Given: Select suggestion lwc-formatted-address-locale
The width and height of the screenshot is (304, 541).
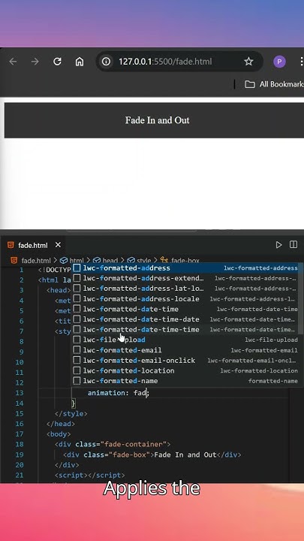Looking at the screenshot, I should (x=186, y=299).
